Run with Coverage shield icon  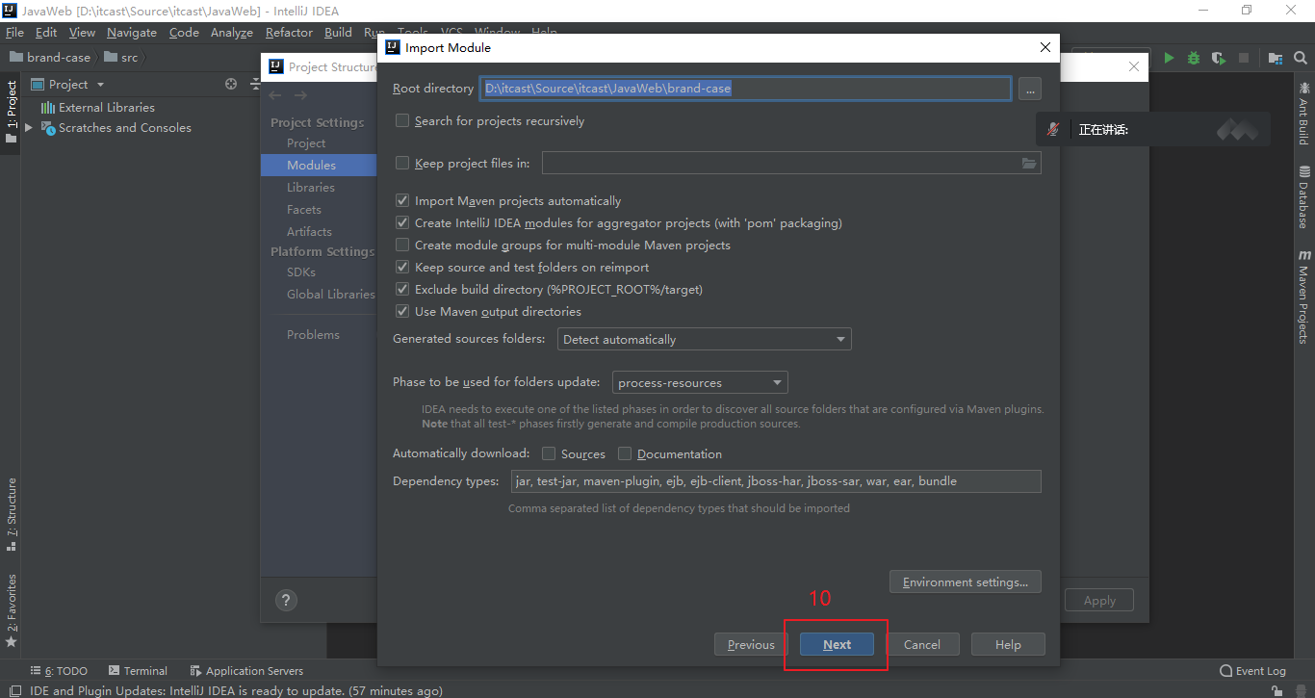point(1219,58)
